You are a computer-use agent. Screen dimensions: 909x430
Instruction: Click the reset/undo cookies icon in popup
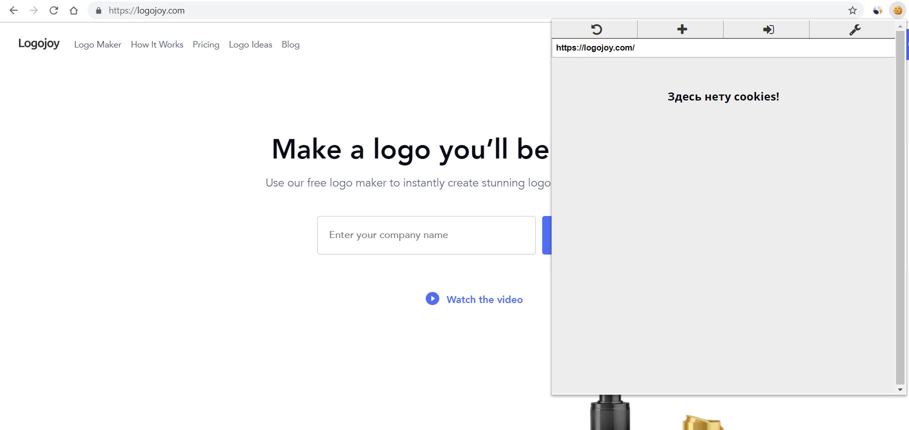point(596,29)
